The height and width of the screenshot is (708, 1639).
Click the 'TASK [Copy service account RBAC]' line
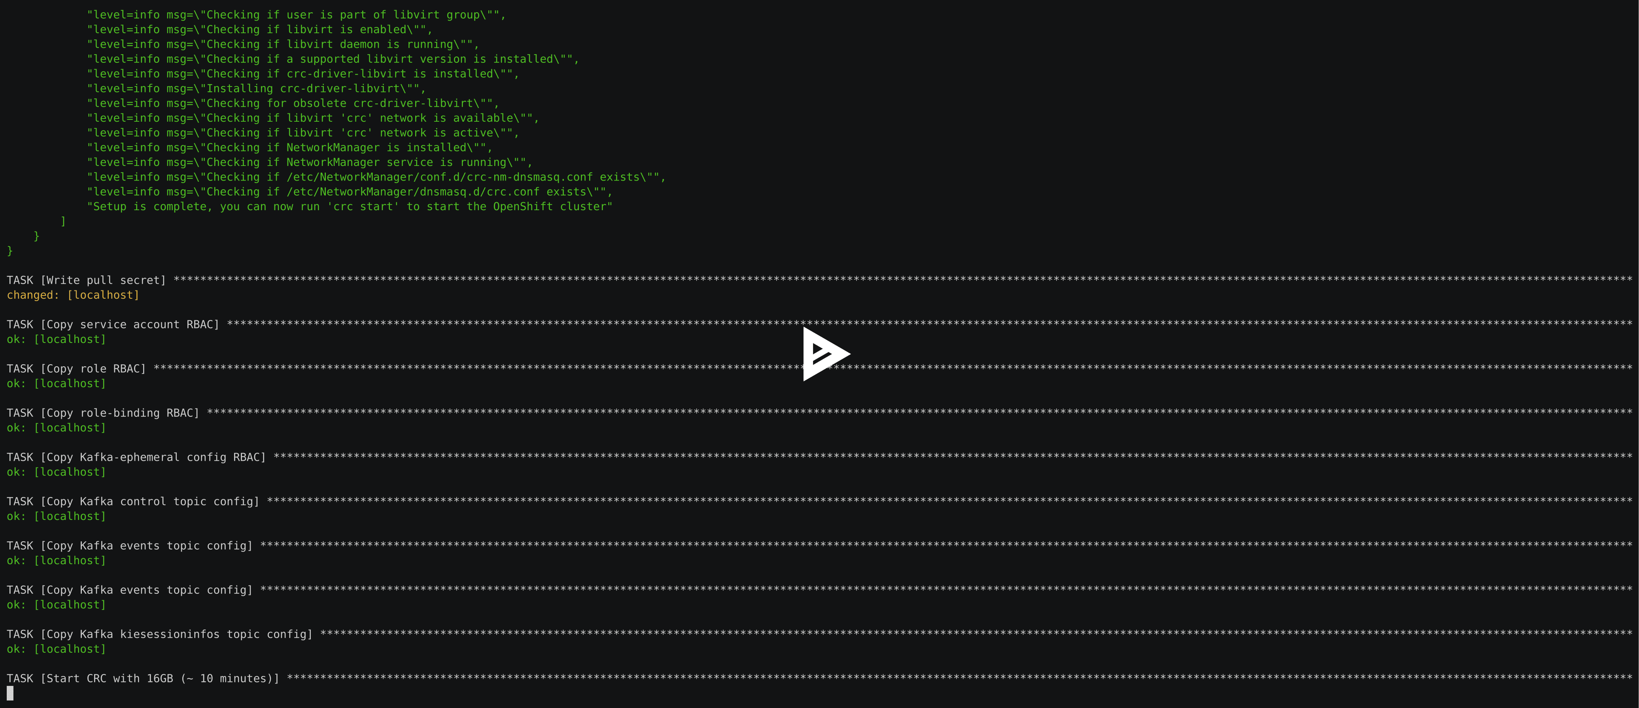coord(819,325)
